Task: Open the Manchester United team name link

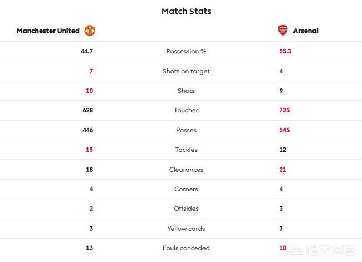Action: [x=48, y=31]
